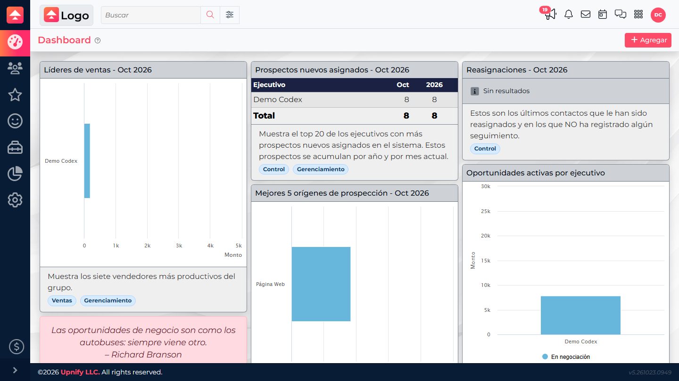This screenshot has height=381, width=679.
Task: Click the Total row label
Action: click(x=264, y=116)
